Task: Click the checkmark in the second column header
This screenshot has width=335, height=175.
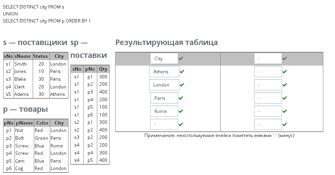Action: (284, 59)
